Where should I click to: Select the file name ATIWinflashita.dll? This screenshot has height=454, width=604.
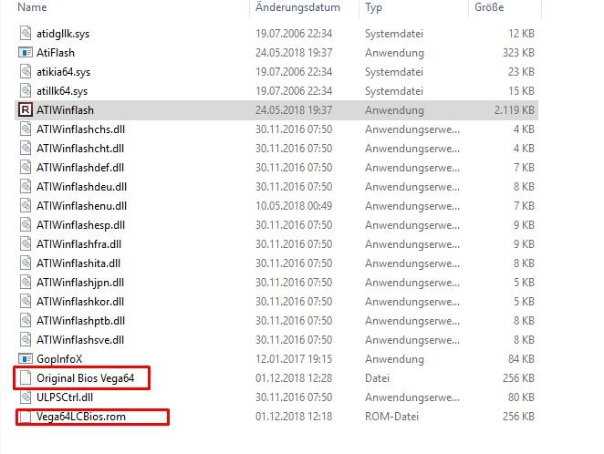[x=78, y=263]
